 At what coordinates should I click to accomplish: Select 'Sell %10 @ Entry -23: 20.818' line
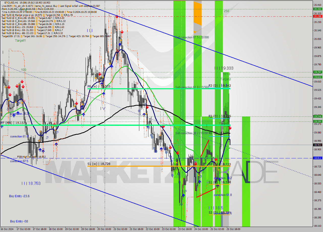click(33, 27)
